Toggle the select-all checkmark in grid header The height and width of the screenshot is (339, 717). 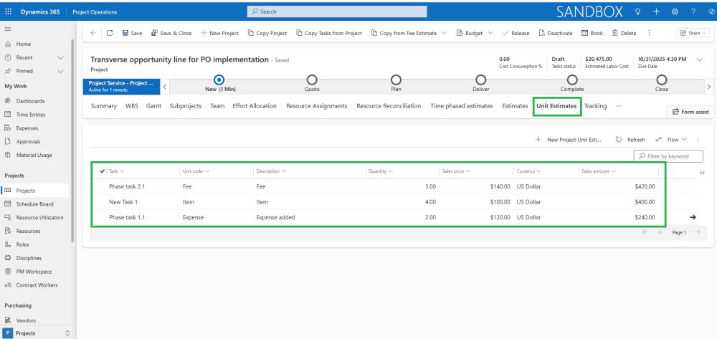[x=103, y=171]
